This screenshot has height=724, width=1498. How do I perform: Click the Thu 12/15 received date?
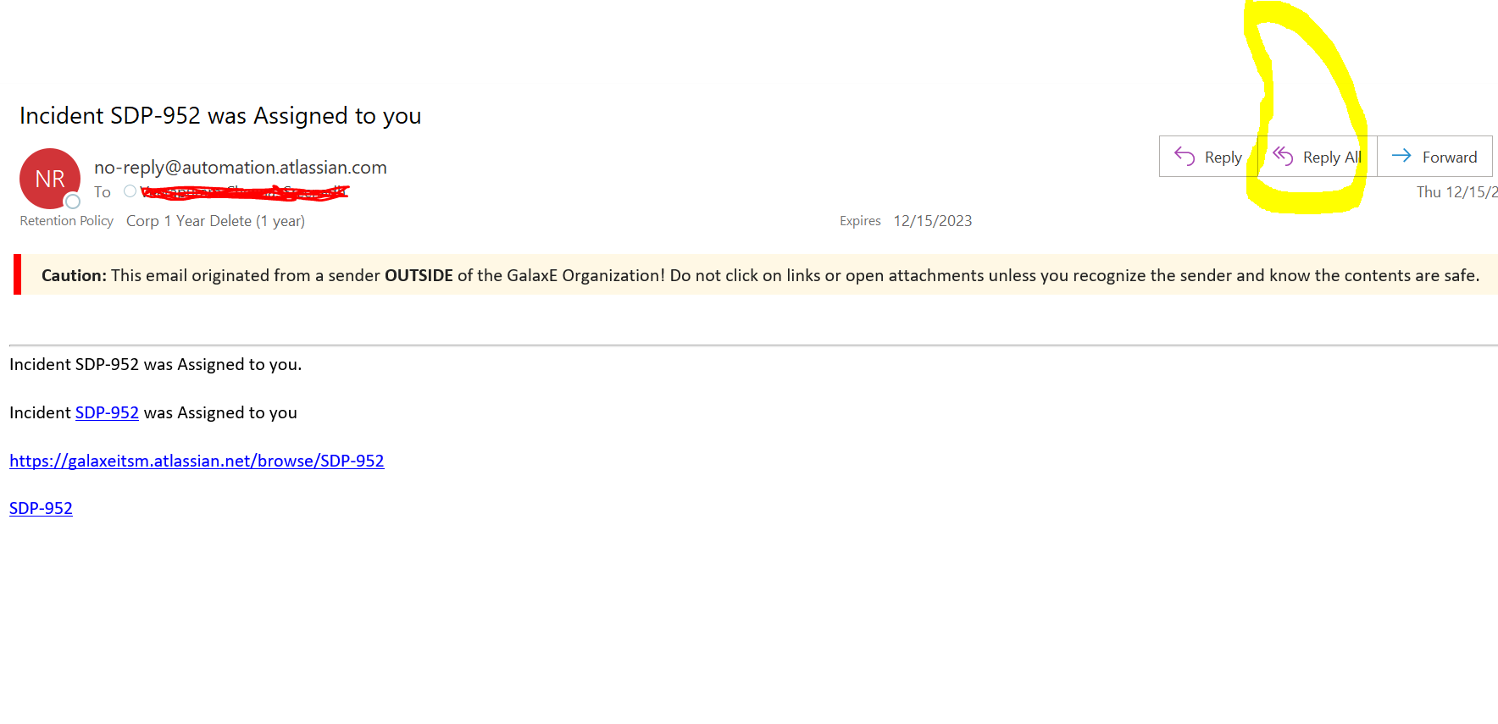[x=1456, y=192]
